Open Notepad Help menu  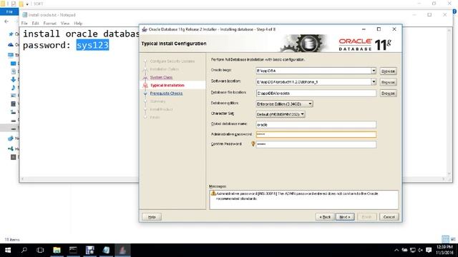(x=78, y=24)
